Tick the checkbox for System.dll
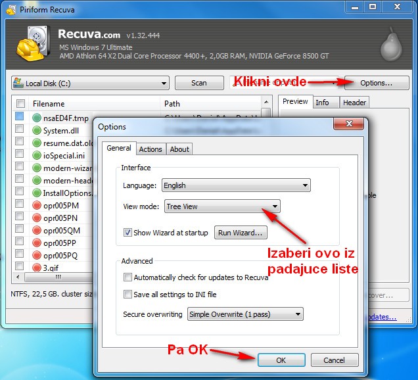418x380 pixels. tap(20, 129)
